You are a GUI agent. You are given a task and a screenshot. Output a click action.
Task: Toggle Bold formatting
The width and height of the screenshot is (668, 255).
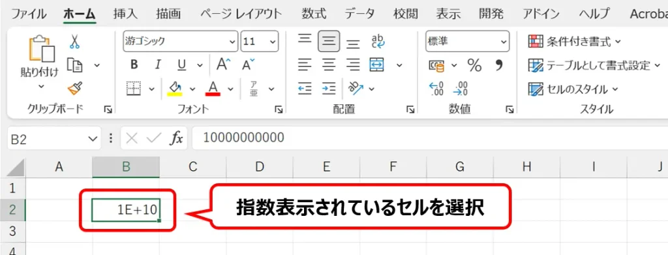click(134, 65)
